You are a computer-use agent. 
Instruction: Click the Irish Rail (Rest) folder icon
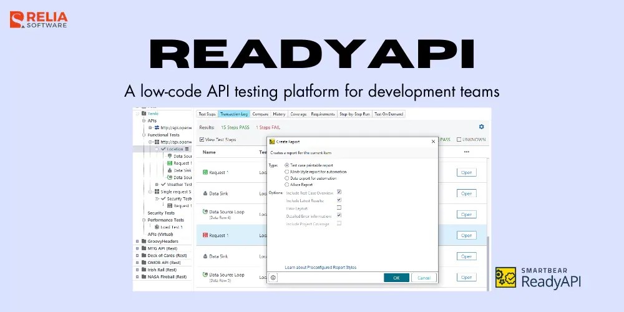(x=144, y=270)
